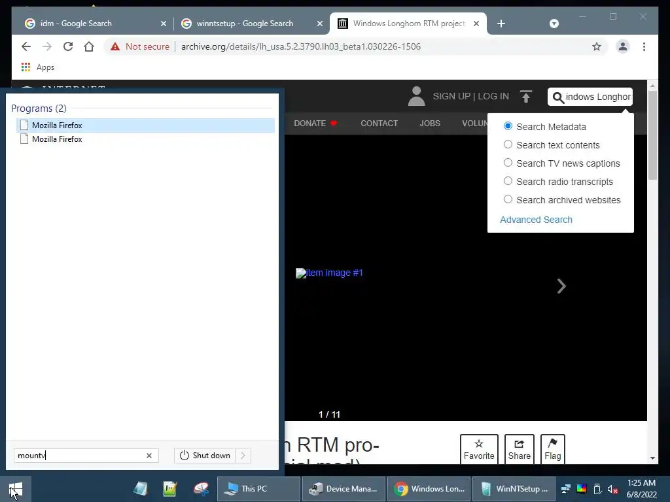Click the Share button
Viewport: 670px width, 502px height.
(x=519, y=449)
